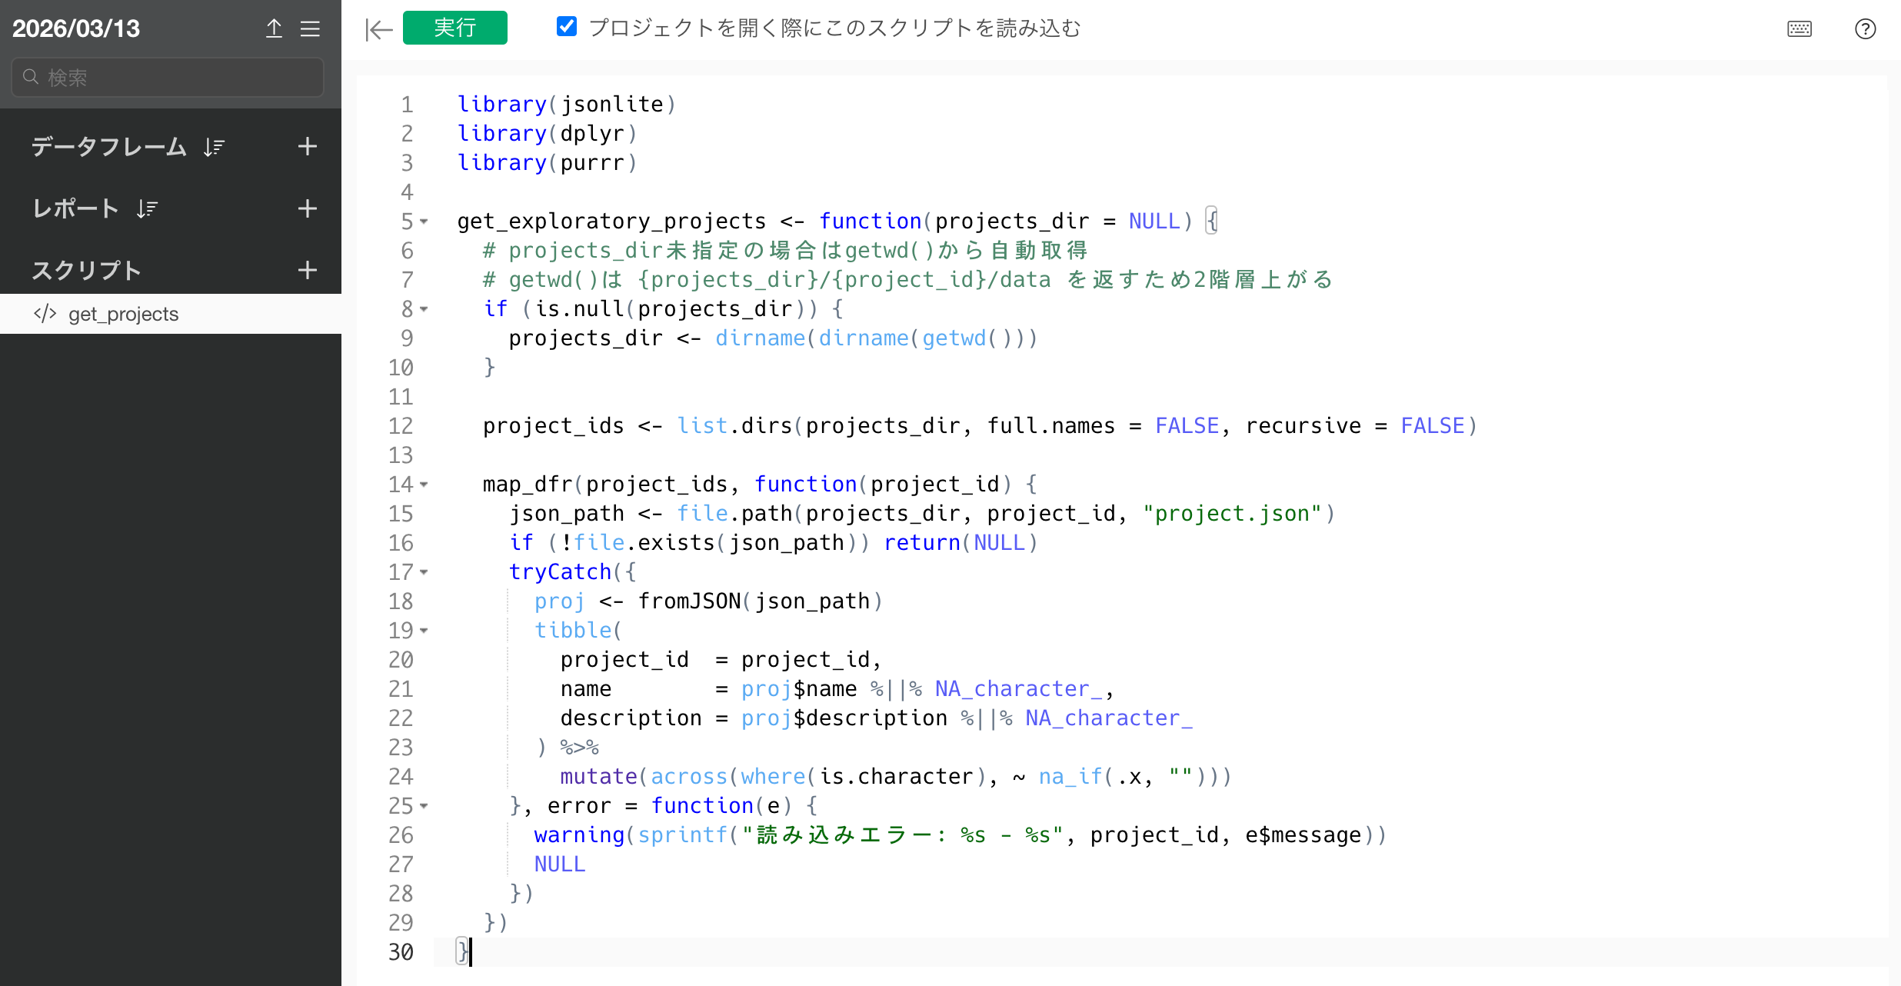This screenshot has width=1901, height=986.
Task: Focus the 検索 search field
Action: 168,77
